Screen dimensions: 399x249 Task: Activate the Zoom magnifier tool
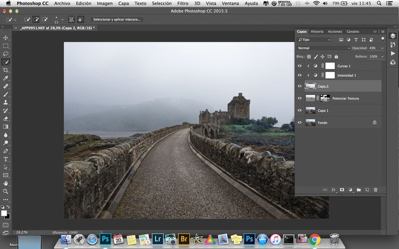6,191
